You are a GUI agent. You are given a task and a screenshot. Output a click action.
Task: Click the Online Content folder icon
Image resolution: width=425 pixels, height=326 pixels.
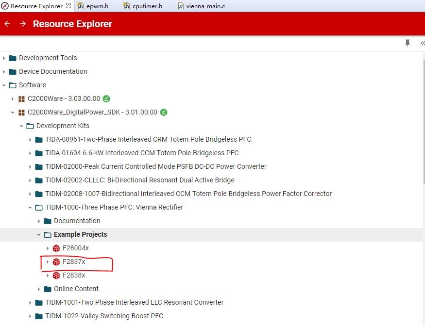(x=48, y=289)
